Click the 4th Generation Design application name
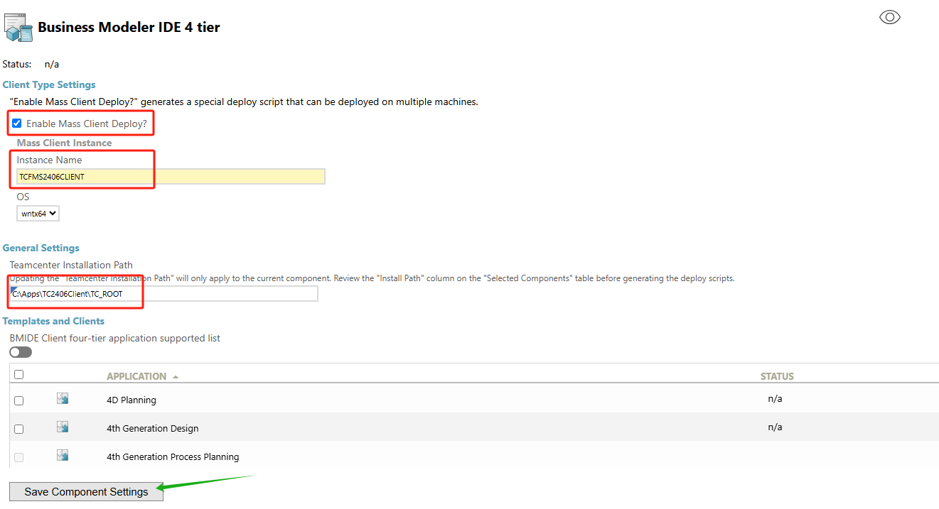Screen dimensions: 939x509 [153, 428]
